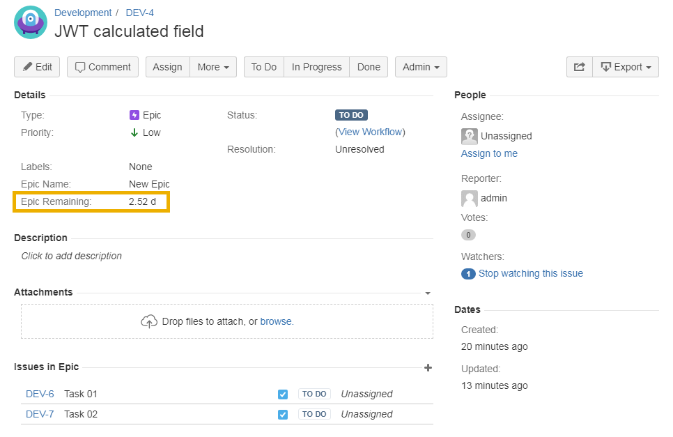Screen dimensions: 673x437
Task: Open the More dropdown menu
Action: 213,67
